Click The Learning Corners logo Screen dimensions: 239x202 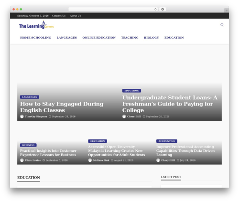[36, 25]
